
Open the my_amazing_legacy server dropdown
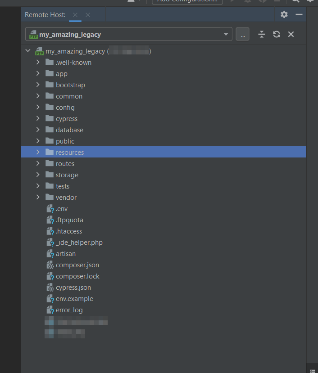226,34
